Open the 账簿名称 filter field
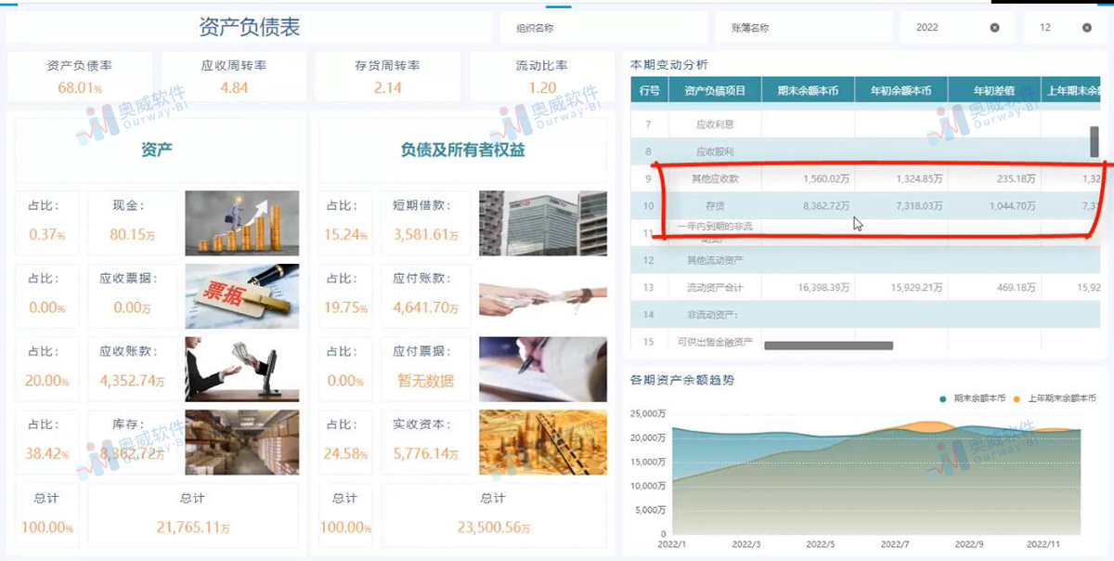The width and height of the screenshot is (1114, 561). point(804,28)
